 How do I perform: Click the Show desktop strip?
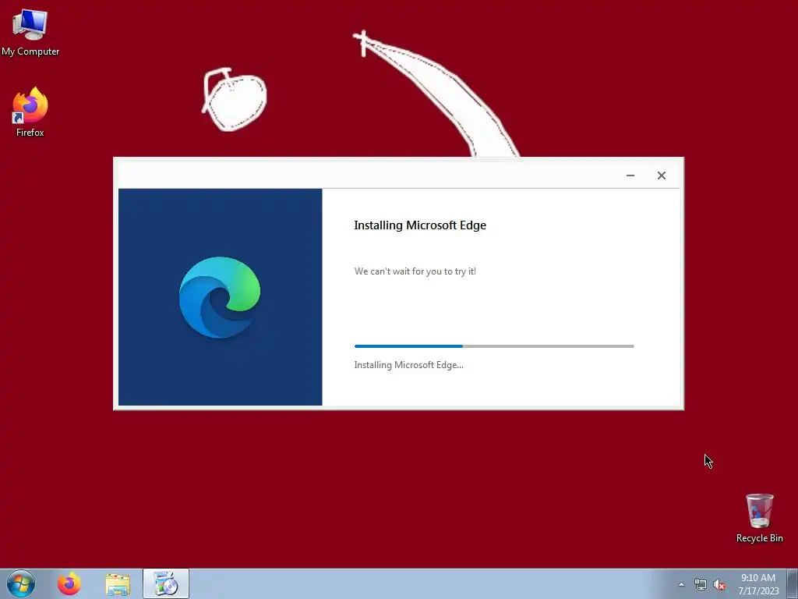(793, 583)
